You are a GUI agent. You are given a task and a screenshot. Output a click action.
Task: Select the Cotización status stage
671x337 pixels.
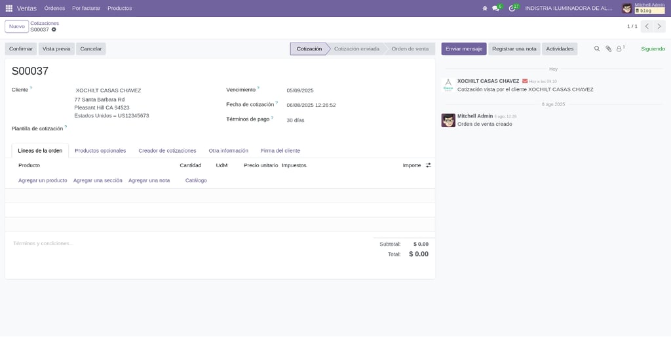(x=309, y=49)
